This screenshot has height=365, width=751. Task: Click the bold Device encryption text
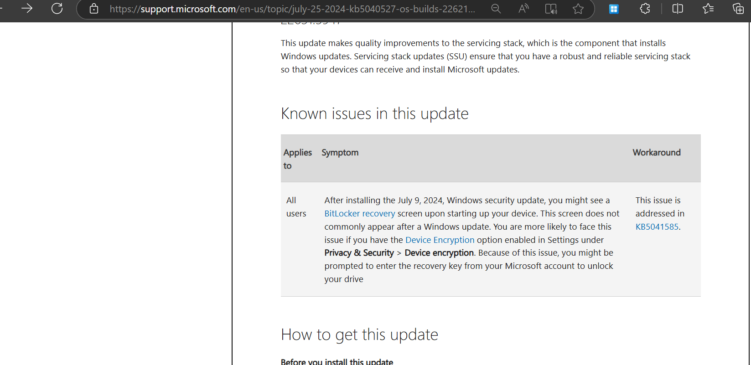pos(440,253)
